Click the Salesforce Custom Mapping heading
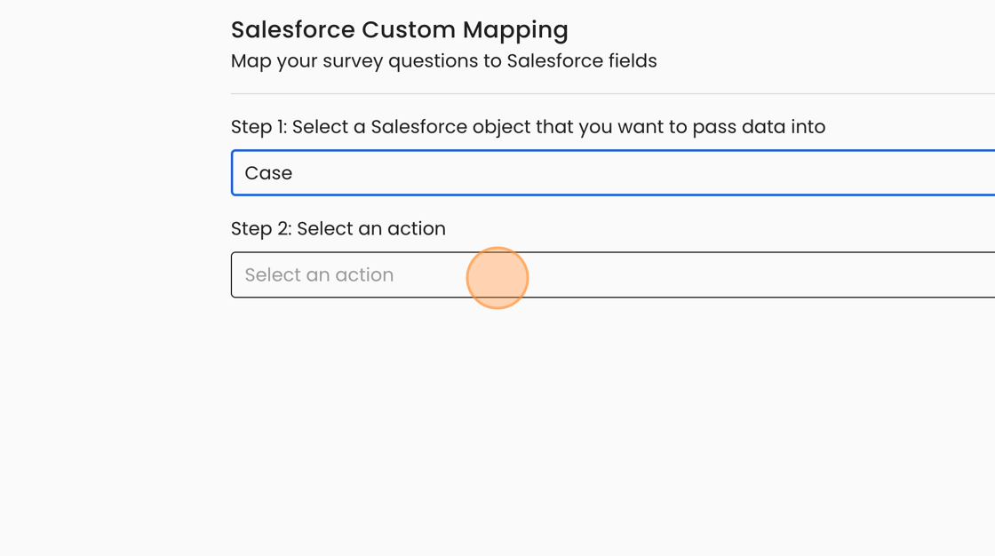This screenshot has width=995, height=556. (x=399, y=29)
